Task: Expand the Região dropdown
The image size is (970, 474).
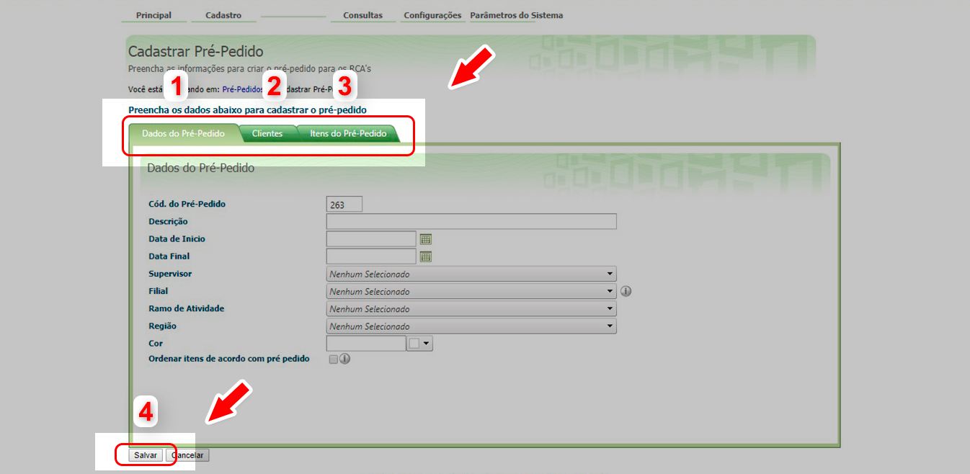Action: coord(610,326)
